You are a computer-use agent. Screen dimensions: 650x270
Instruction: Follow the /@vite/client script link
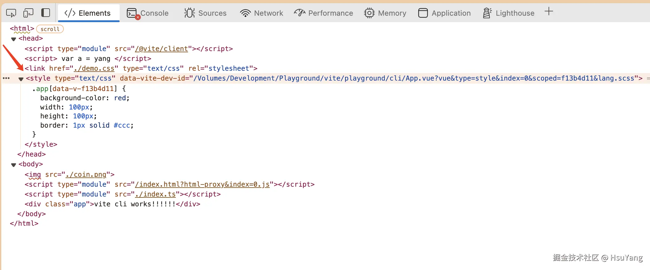click(x=162, y=49)
